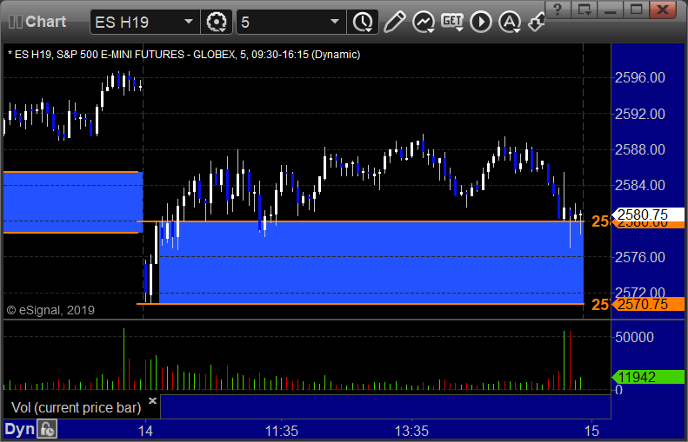Viewport: 688px width, 442px height.
Task: Click the 2588.00 price scale label
Action: pyautogui.click(x=640, y=149)
